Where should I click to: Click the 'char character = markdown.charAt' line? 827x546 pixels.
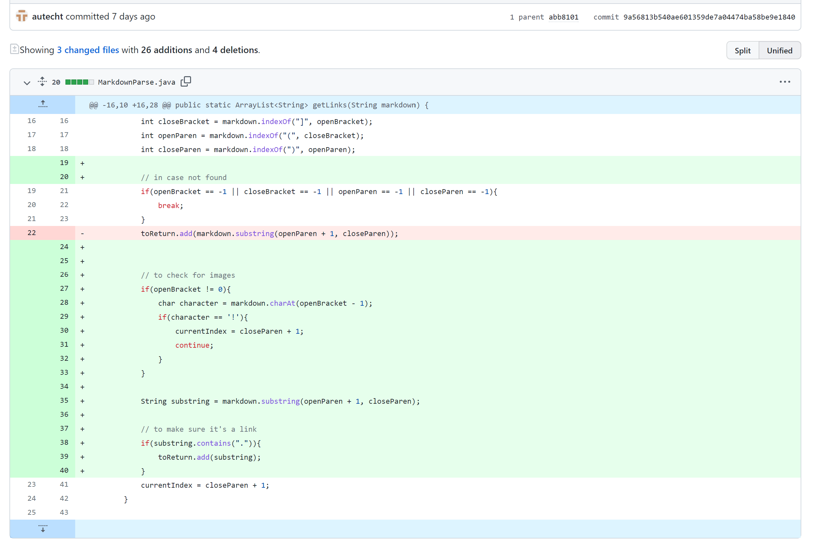point(265,303)
